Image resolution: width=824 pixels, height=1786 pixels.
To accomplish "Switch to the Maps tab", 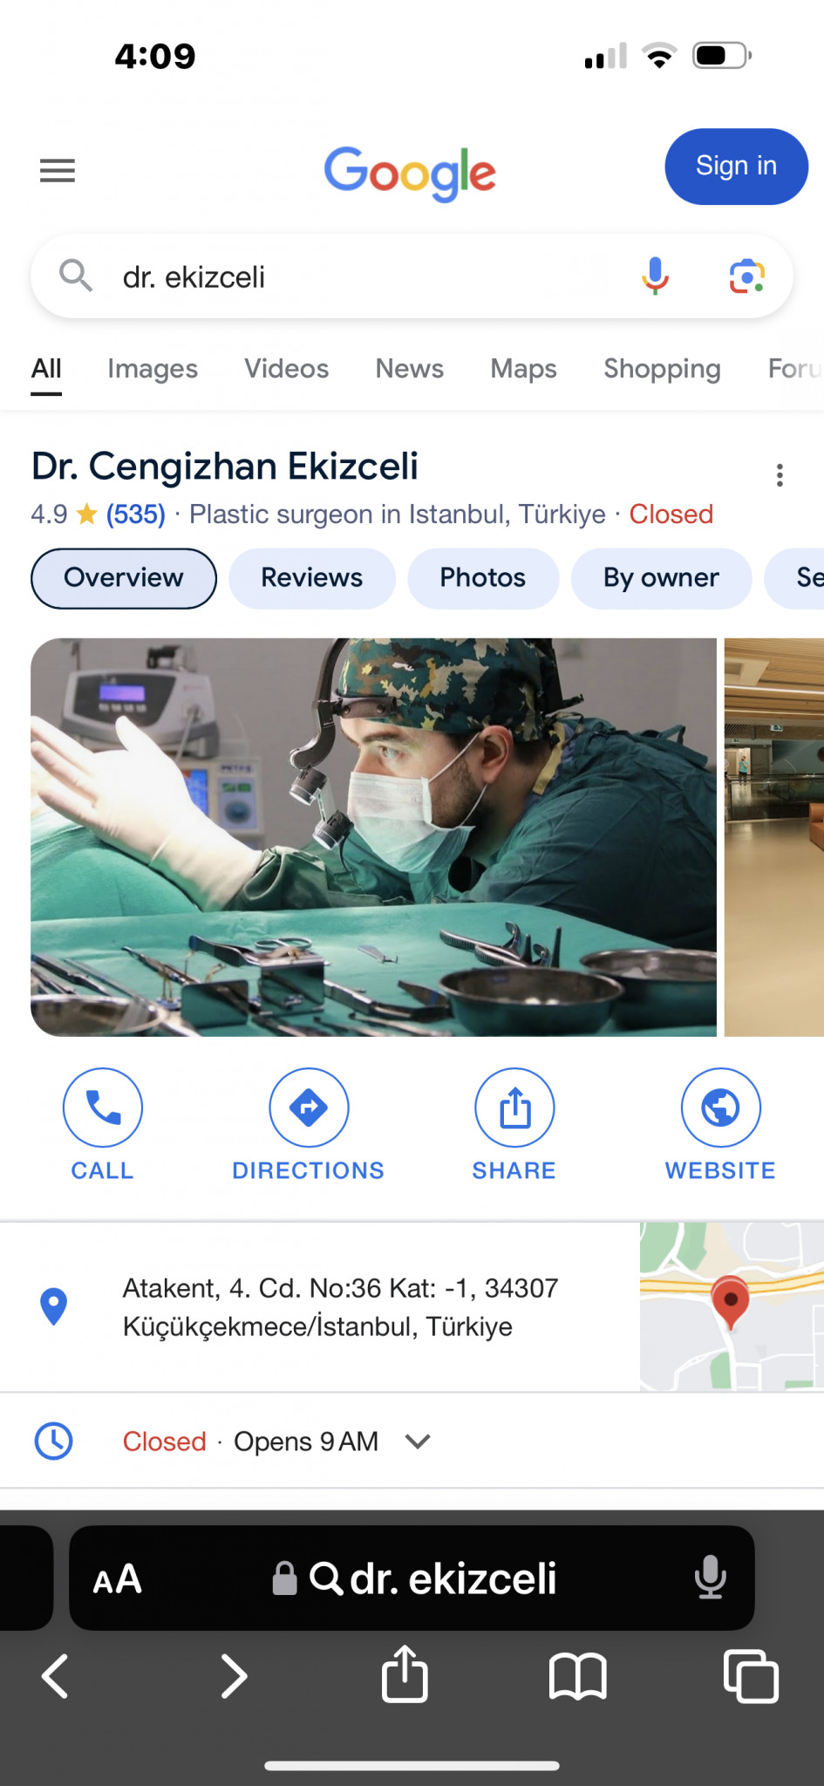I will 523,369.
